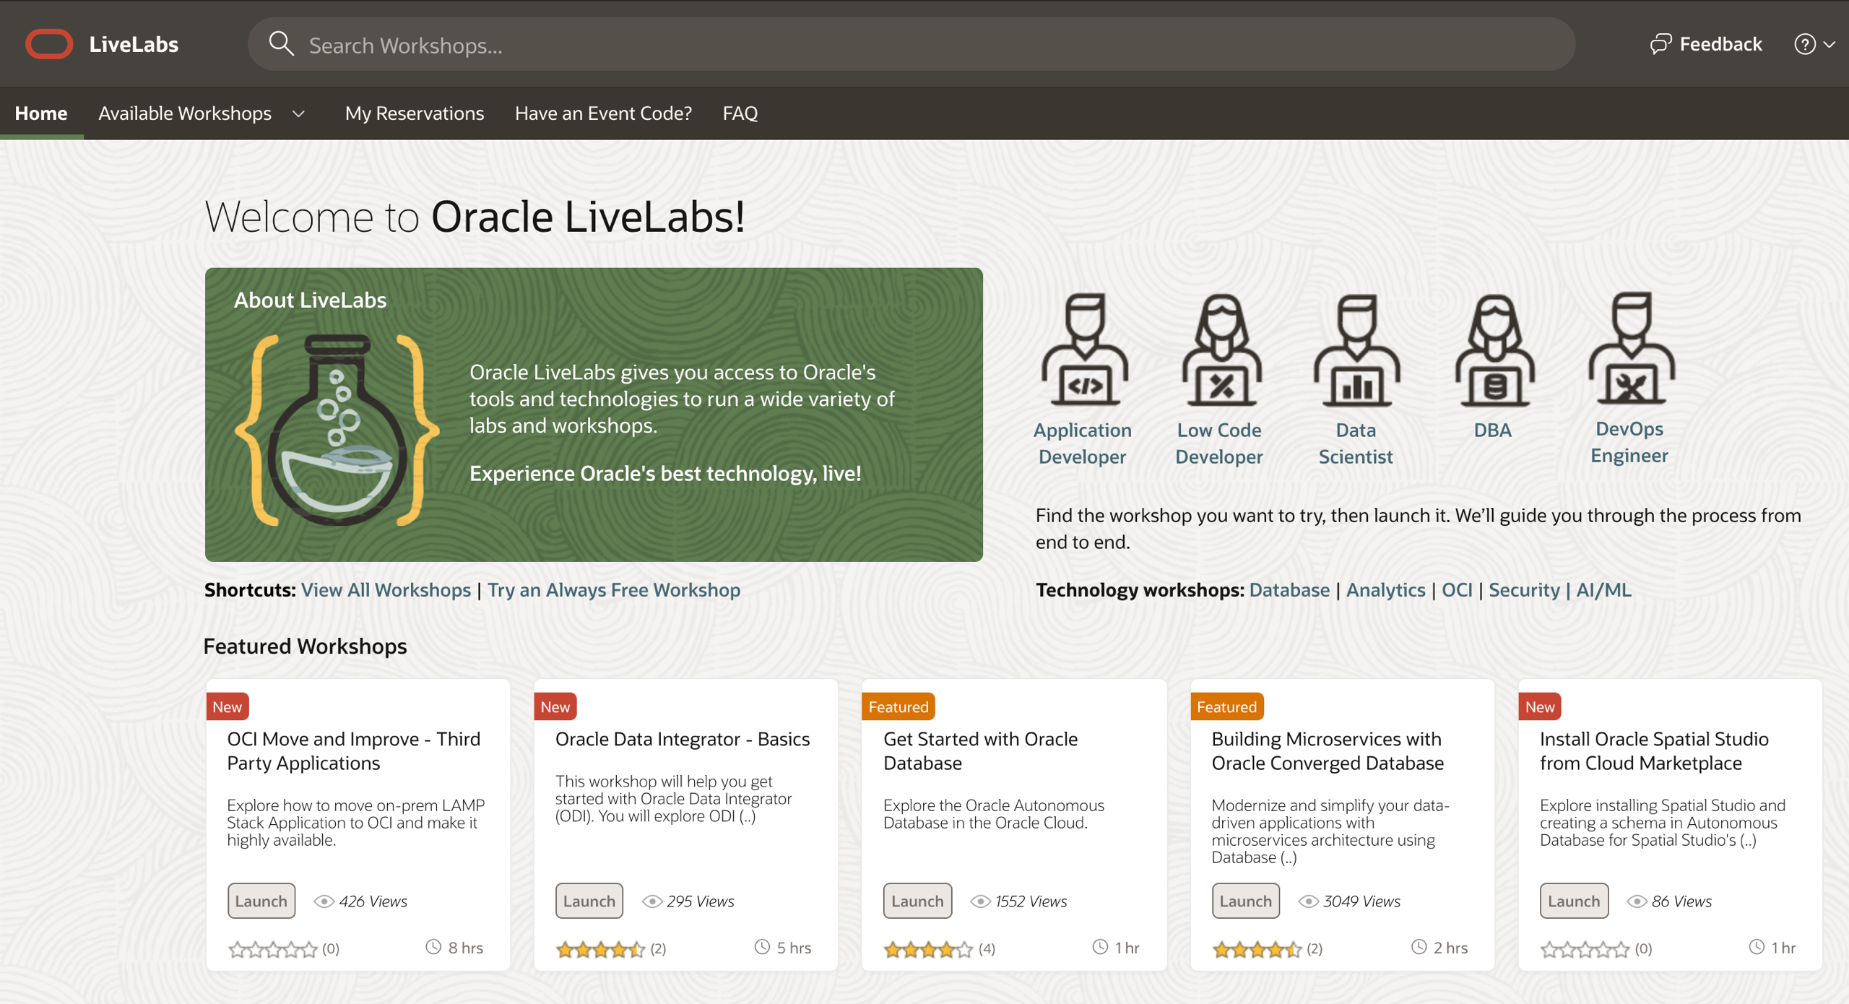
Task: Open Building Microservices with Oracle Converged Database title
Action: coord(1328,750)
